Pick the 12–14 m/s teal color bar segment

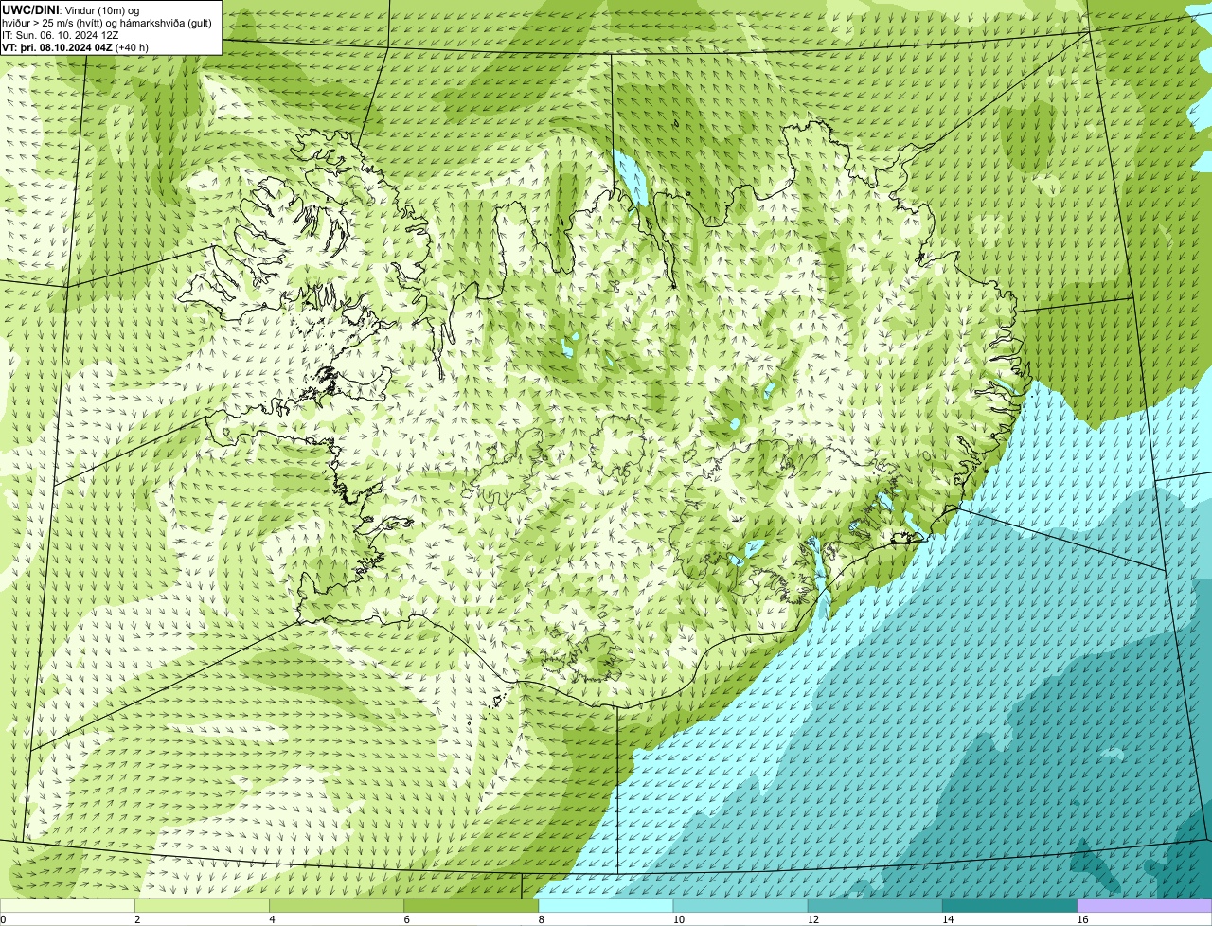click(876, 906)
